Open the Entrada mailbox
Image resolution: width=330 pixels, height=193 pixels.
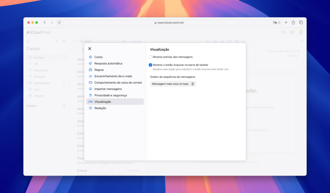(46, 58)
